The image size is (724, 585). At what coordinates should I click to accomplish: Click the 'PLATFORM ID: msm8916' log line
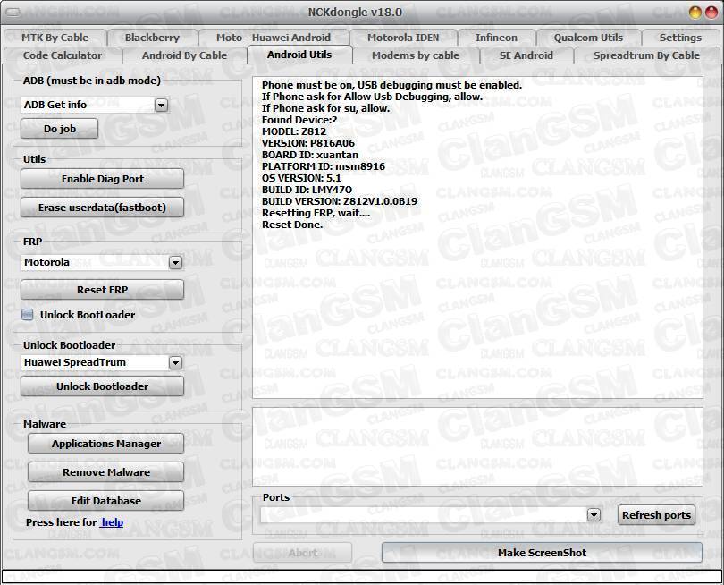point(324,166)
